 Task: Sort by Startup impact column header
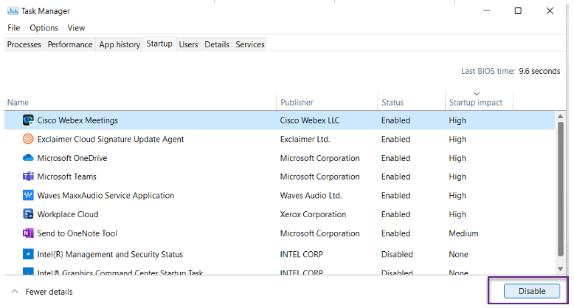(x=476, y=103)
